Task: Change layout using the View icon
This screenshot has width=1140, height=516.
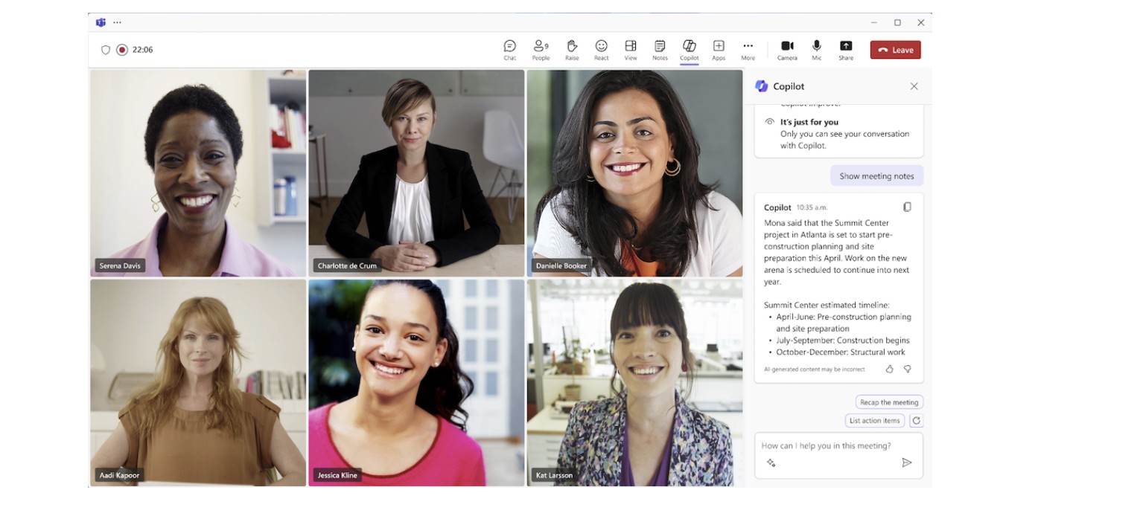Action: 630,49
